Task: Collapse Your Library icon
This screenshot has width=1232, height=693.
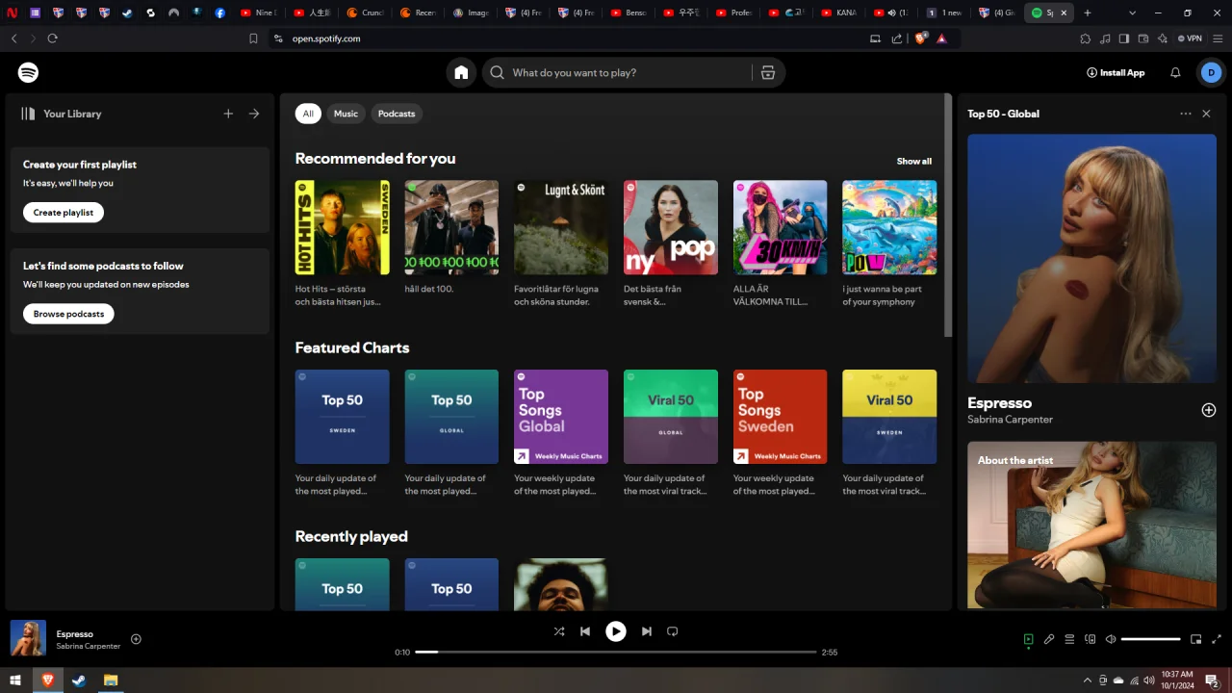Action: 29,114
